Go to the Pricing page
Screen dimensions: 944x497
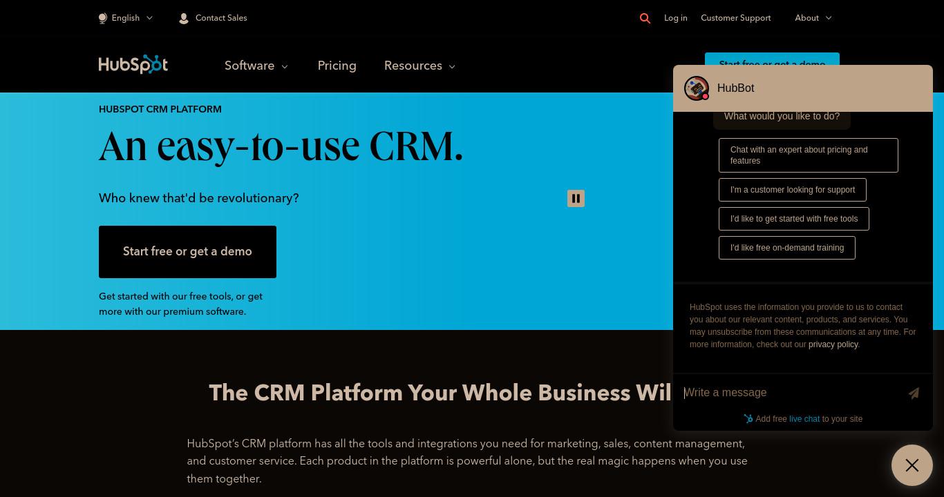point(337,66)
